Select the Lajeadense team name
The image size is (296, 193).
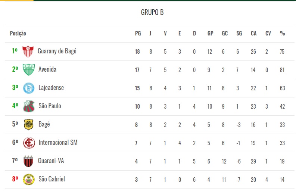[51, 88]
